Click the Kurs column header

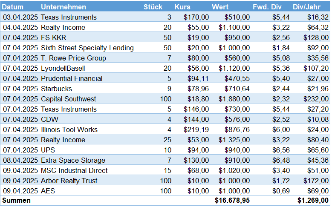pos(182,7)
